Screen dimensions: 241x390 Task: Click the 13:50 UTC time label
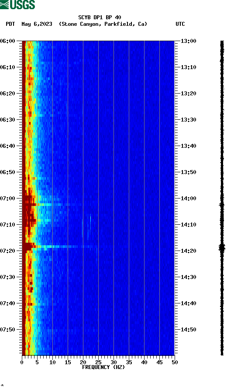pyautogui.click(x=188, y=172)
